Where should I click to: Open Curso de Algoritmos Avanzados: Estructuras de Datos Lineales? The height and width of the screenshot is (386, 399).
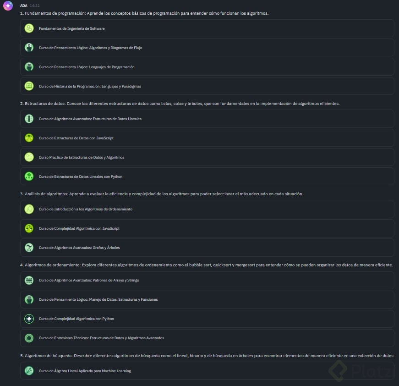(90, 119)
